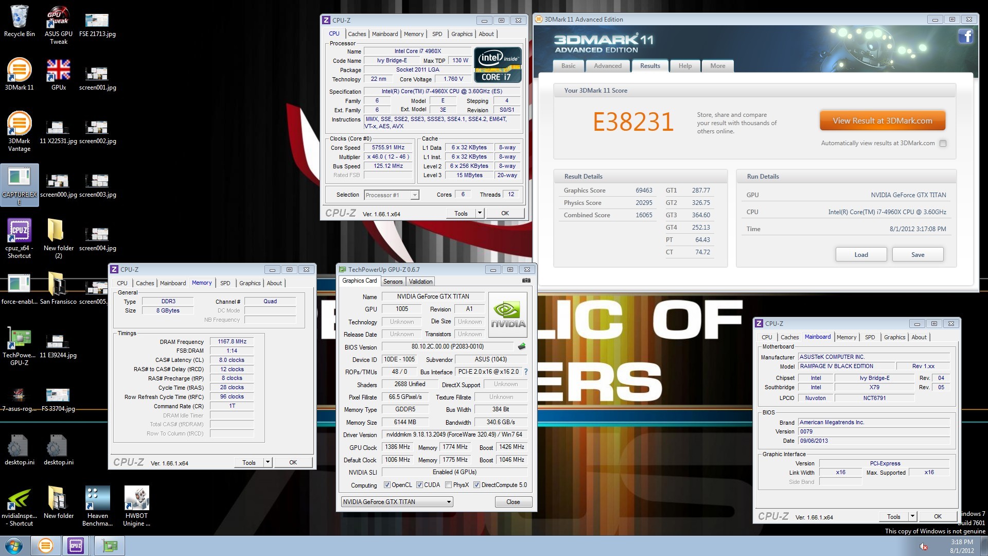Open Validation tab in GPU-Z
Viewport: 988px width, 556px height.
tap(421, 282)
